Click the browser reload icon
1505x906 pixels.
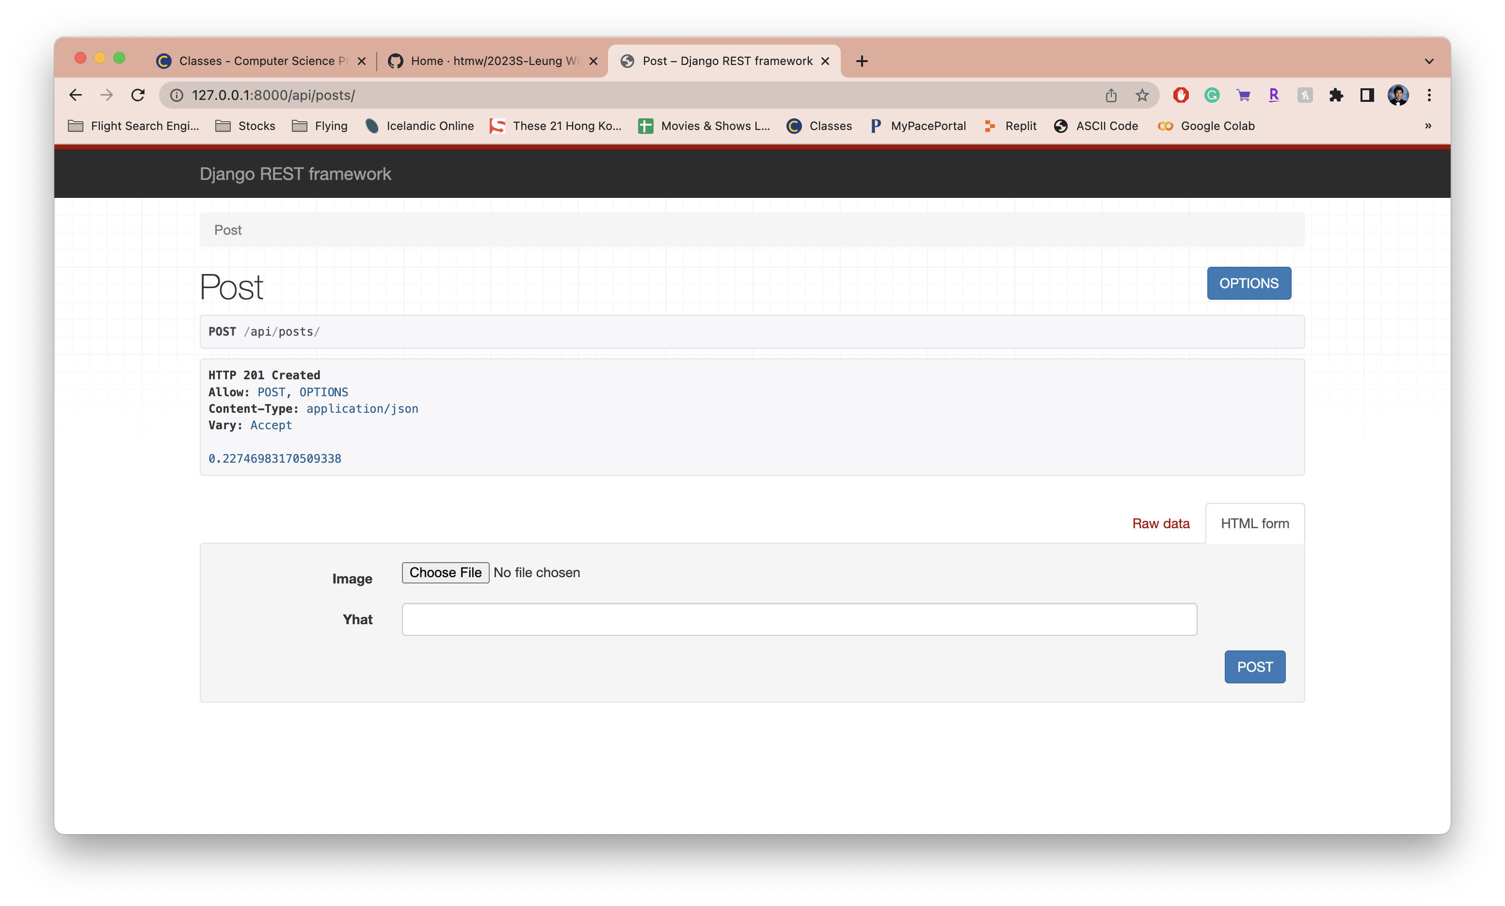point(138,95)
